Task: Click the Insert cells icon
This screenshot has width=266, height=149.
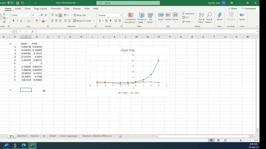Action: pyautogui.click(x=161, y=15)
